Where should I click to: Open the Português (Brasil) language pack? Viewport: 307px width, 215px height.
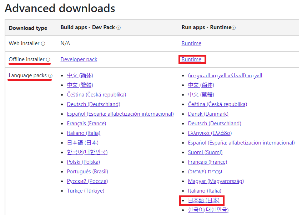pos(87,172)
